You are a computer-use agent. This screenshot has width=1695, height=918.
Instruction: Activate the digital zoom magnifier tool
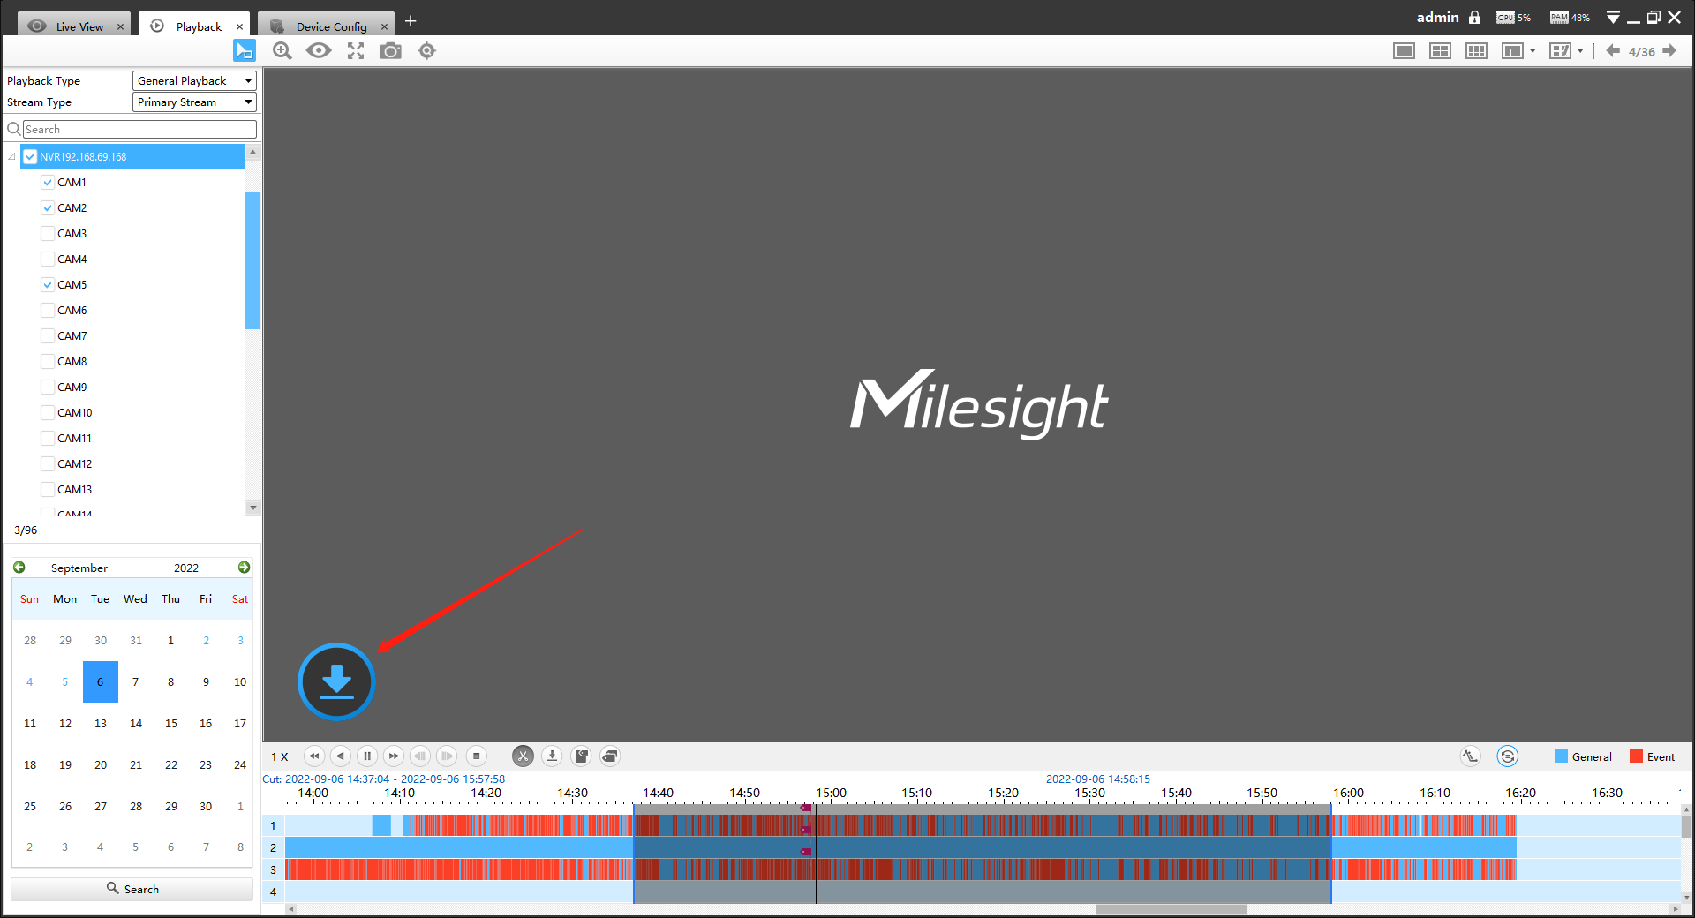(282, 50)
